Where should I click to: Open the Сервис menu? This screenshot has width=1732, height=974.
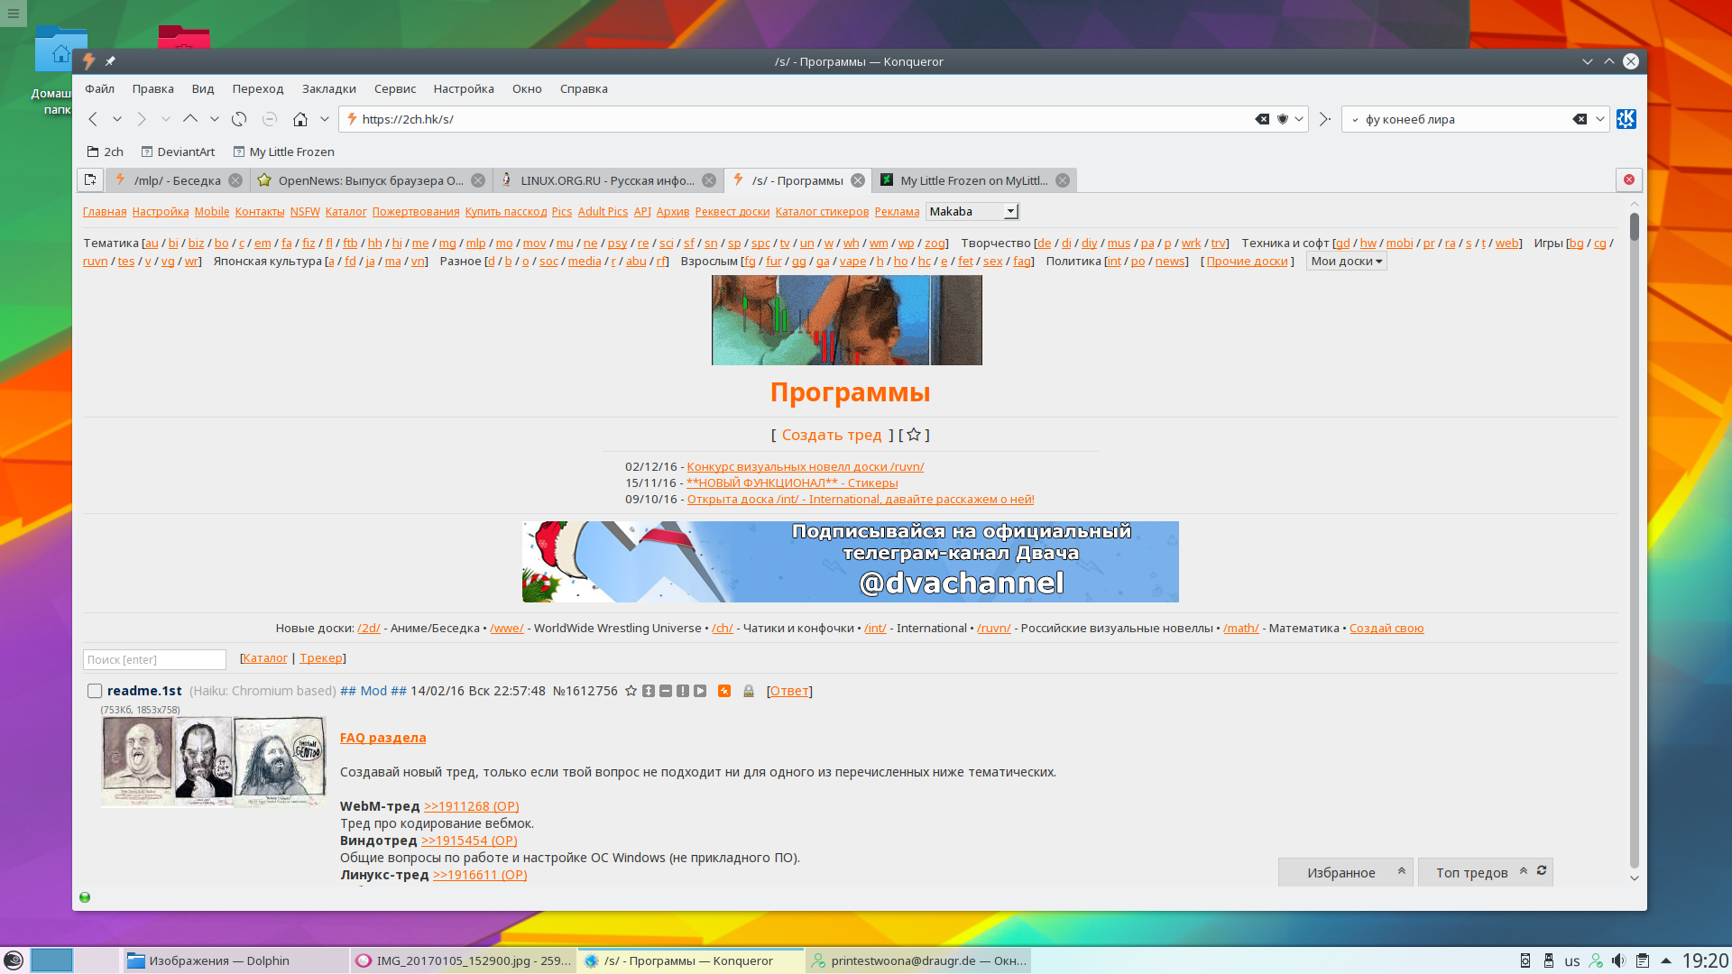point(395,88)
